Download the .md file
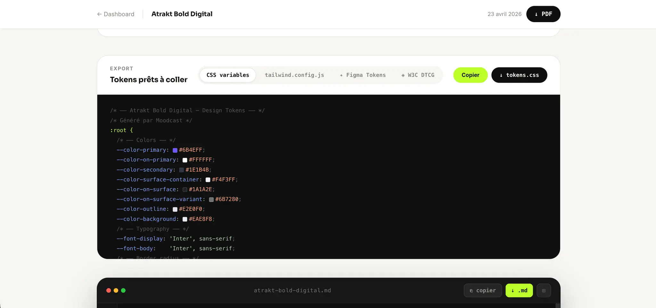 tap(519, 290)
